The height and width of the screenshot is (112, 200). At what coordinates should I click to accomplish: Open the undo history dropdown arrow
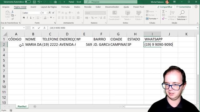(41, 2)
